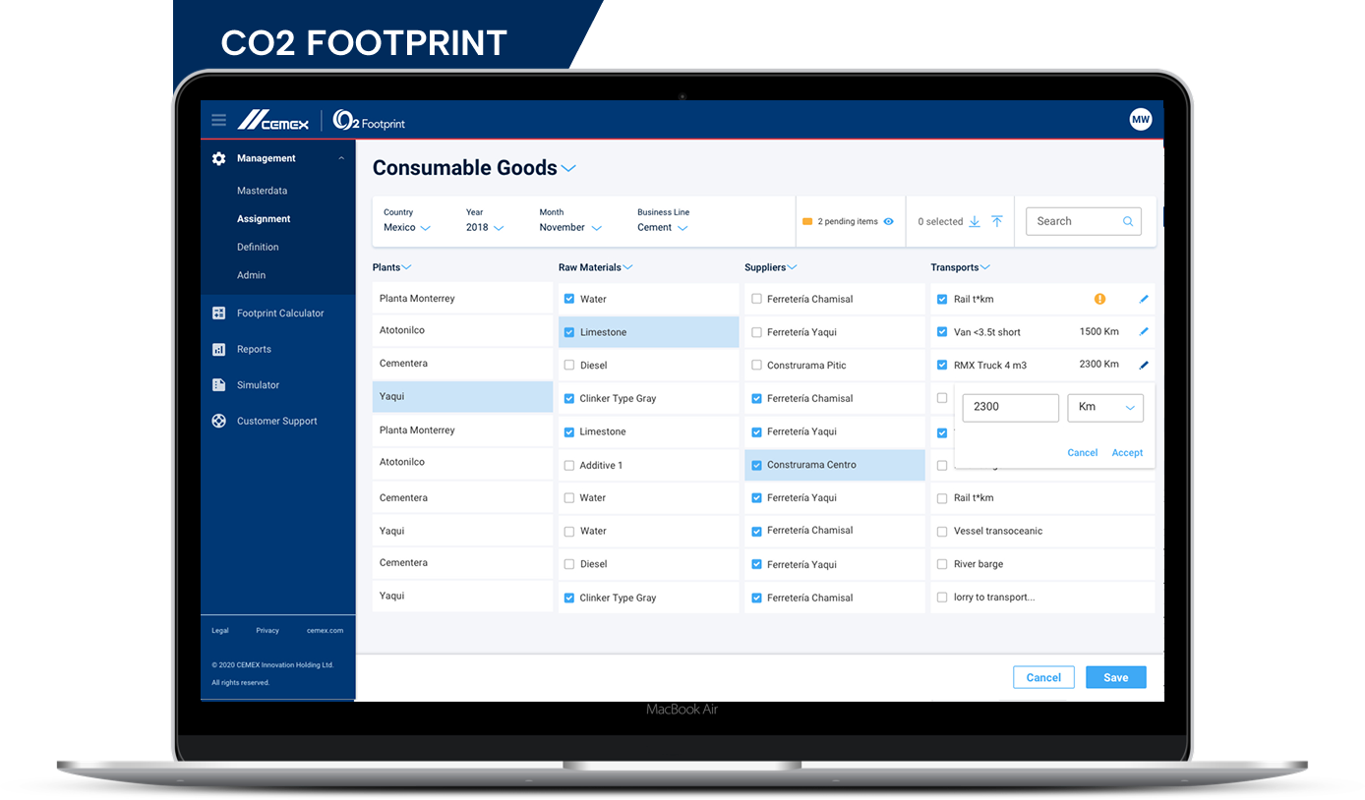Open the Reports section

tap(254, 349)
